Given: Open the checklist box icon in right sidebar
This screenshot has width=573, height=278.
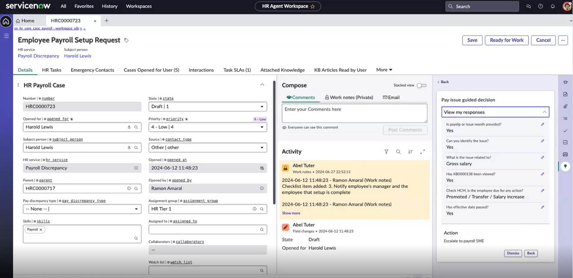Looking at the screenshot, I should (x=566, y=142).
